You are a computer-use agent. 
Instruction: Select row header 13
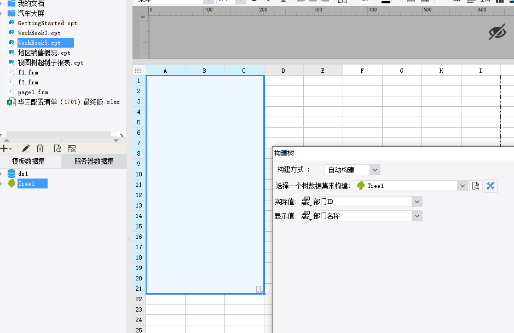click(x=139, y=205)
